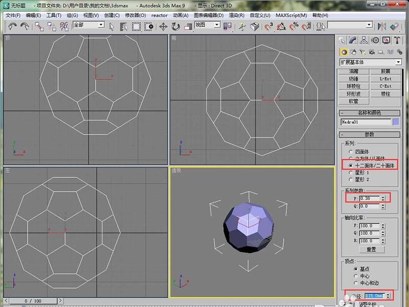Image resolution: width=409 pixels, height=307 pixels.
Task: Choose the Rectangular Selection Region tool
Action: pos(136,27)
